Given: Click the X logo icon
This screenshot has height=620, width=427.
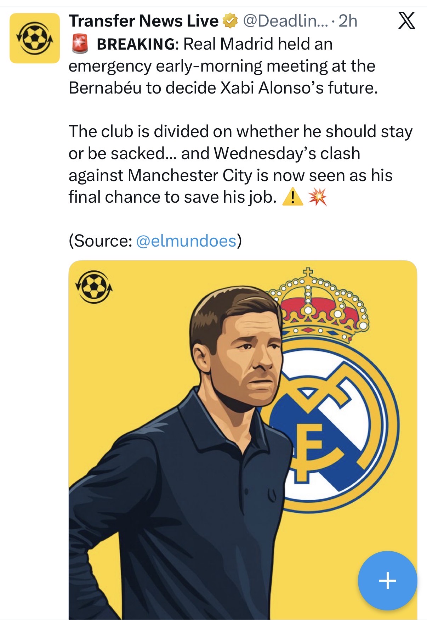Looking at the screenshot, I should coord(406,21).
